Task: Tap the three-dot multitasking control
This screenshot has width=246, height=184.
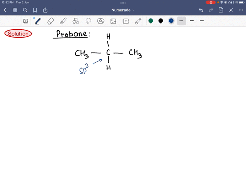Action: click(123, 3)
